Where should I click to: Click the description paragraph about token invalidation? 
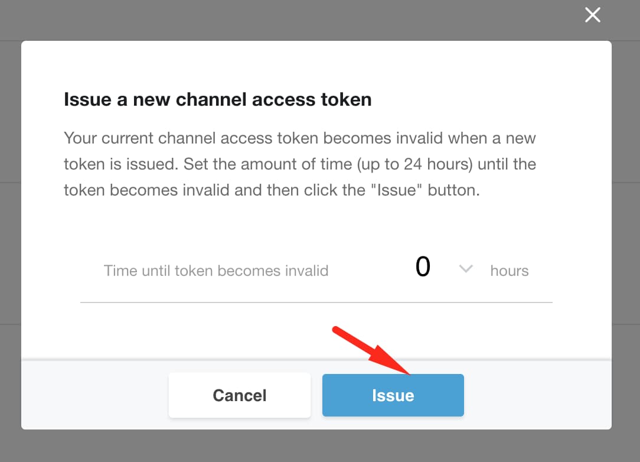point(300,164)
